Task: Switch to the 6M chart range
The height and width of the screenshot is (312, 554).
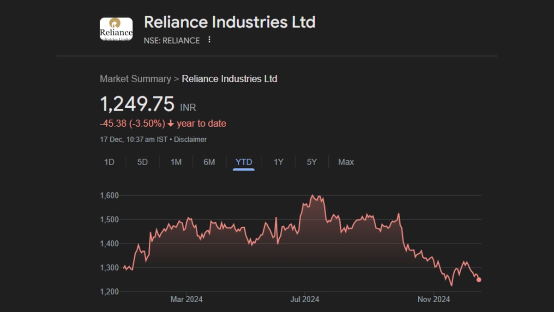Action: (209, 162)
